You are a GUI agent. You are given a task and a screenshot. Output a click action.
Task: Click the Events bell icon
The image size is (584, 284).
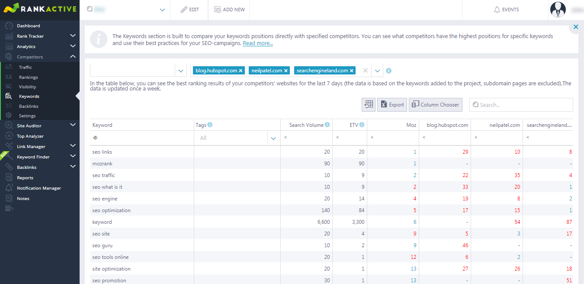coord(497,10)
